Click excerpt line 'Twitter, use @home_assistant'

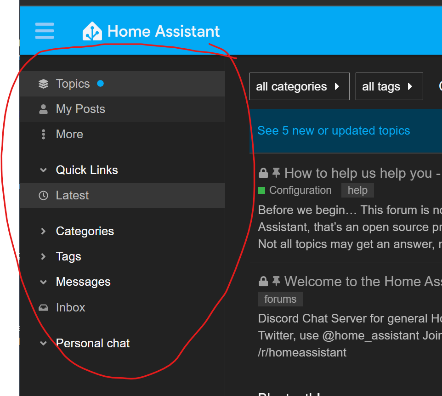[x=350, y=335]
